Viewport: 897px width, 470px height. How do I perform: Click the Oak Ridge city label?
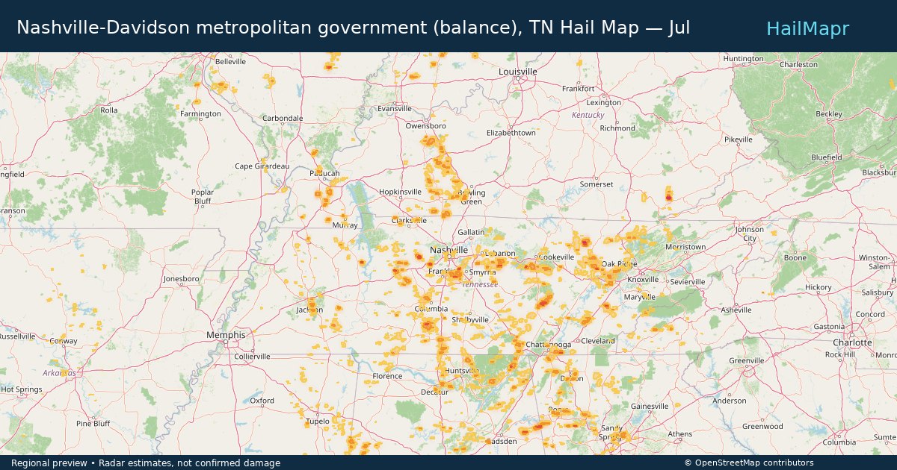point(619,264)
